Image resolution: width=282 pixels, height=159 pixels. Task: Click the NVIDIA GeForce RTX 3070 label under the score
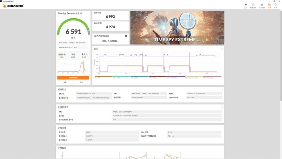point(68,47)
